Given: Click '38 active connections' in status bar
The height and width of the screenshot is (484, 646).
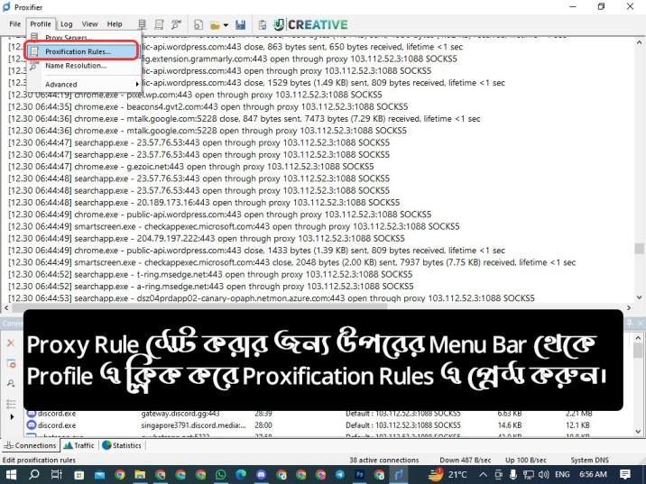Looking at the screenshot, I should (x=384, y=460).
